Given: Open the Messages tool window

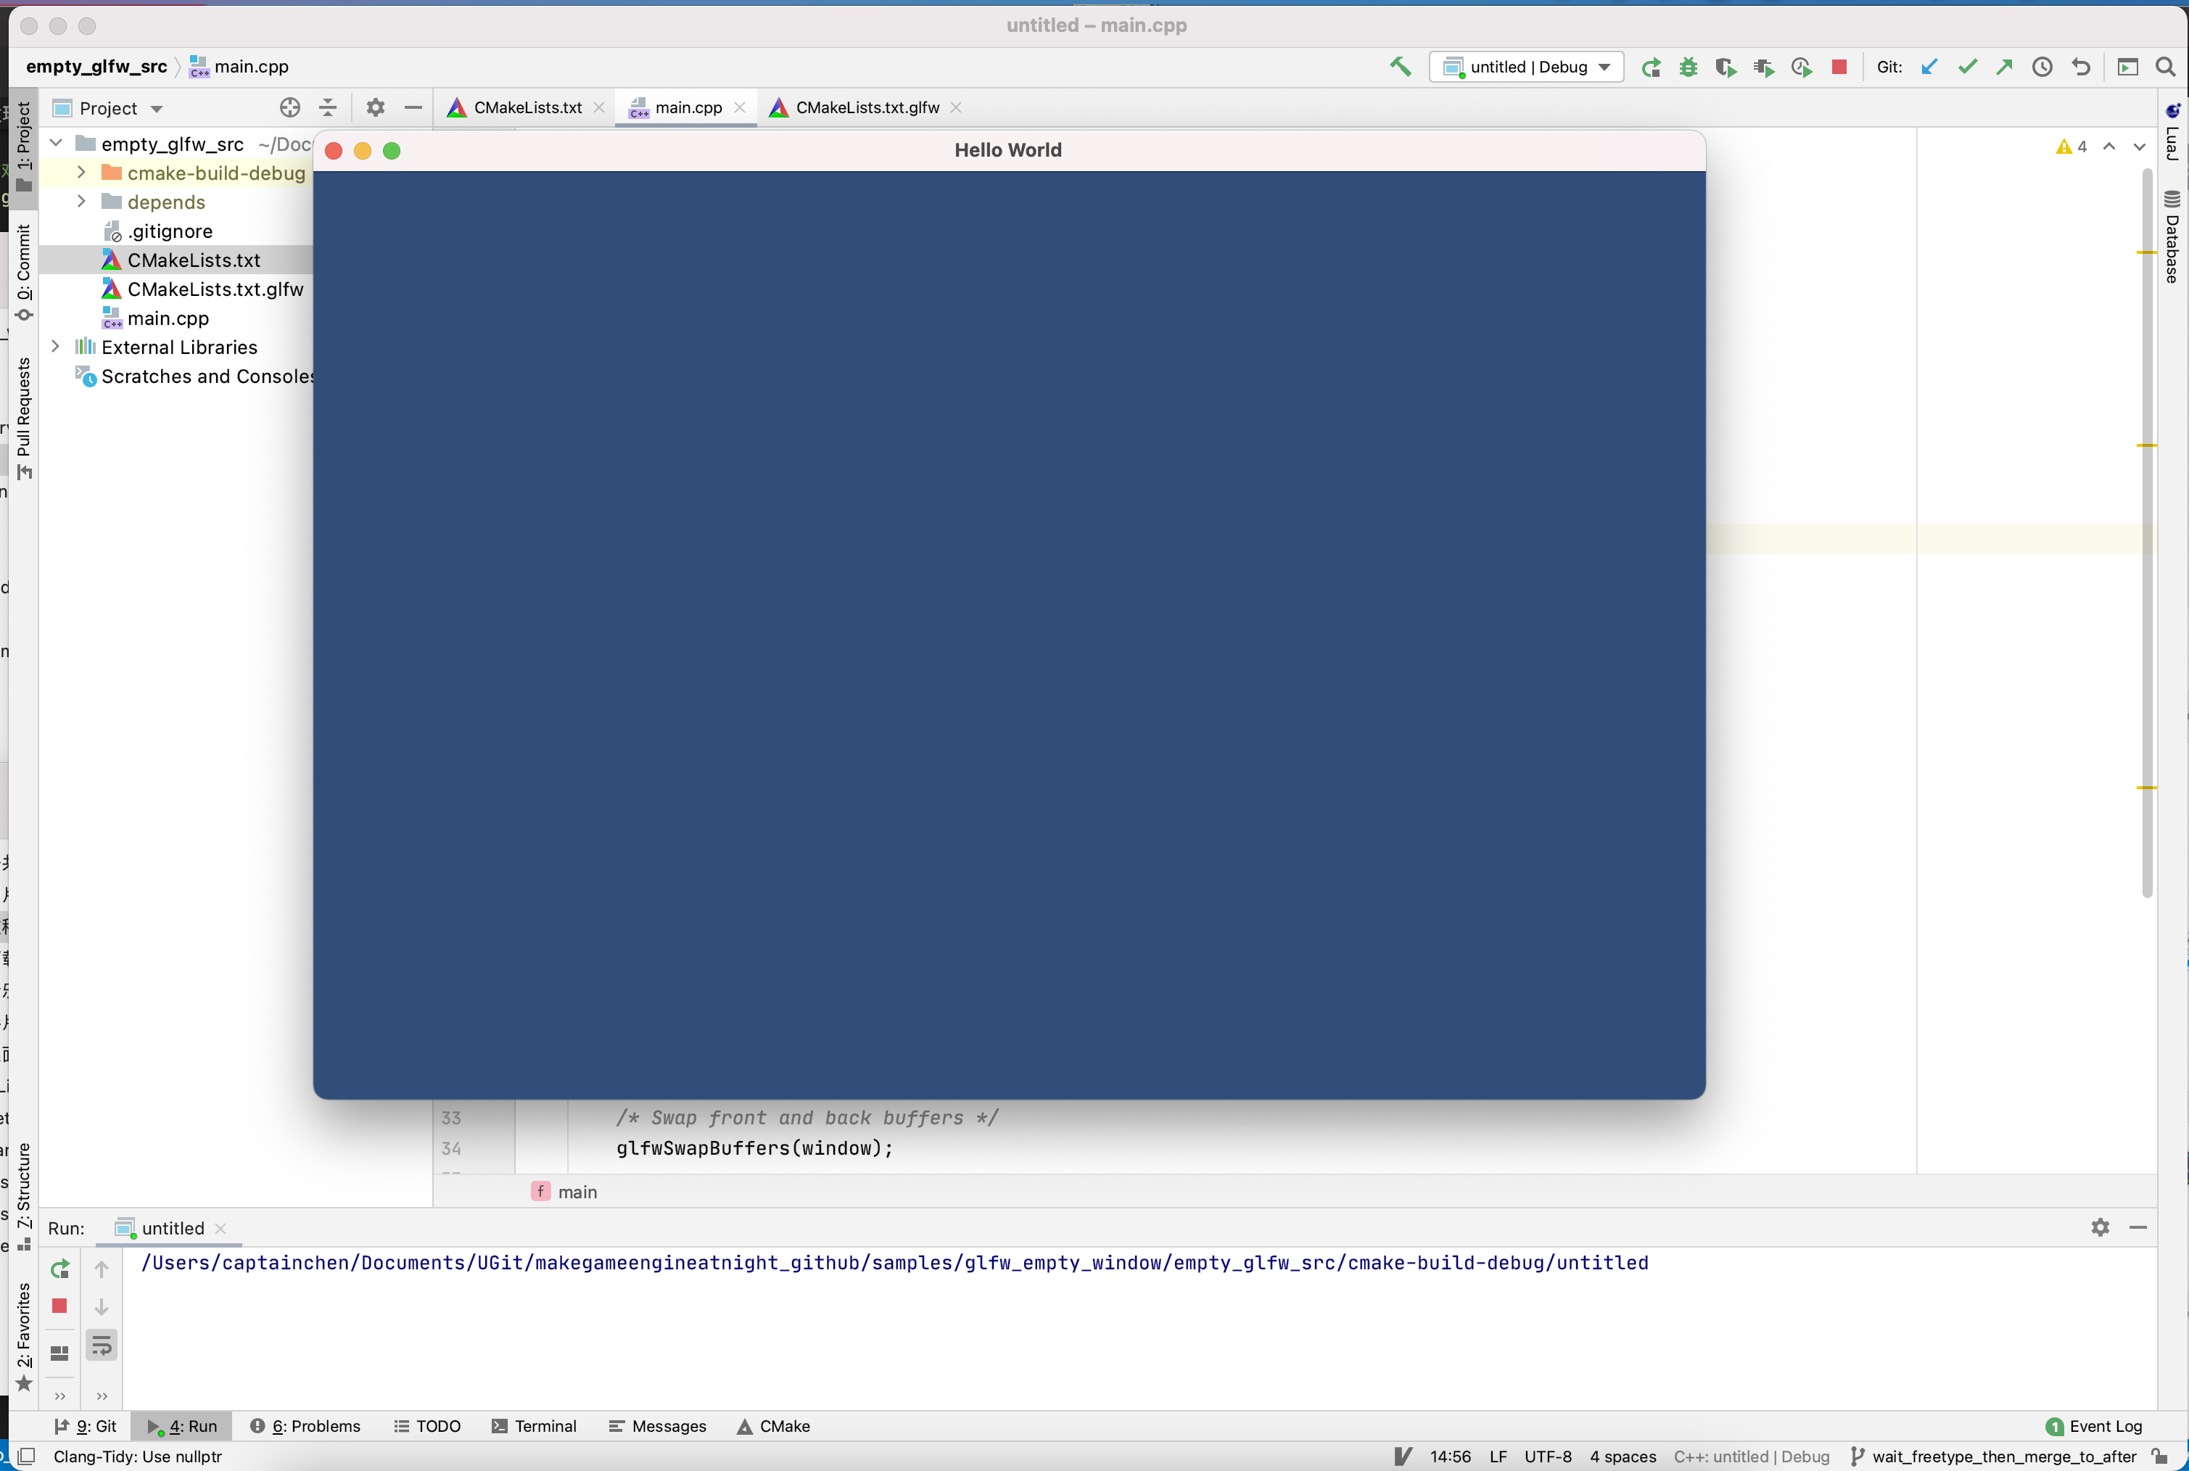Looking at the screenshot, I should (656, 1426).
